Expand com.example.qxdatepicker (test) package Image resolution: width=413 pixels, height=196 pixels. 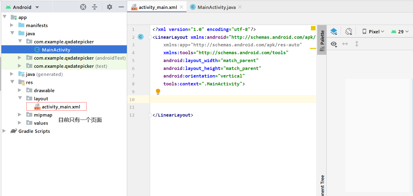coord(20,66)
